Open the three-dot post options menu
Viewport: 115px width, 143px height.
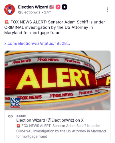coord(108,10)
